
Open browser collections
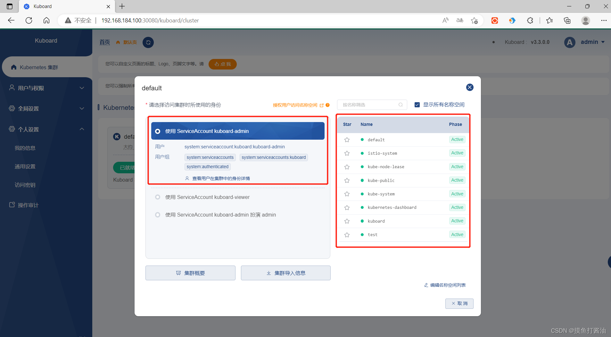coord(567,21)
